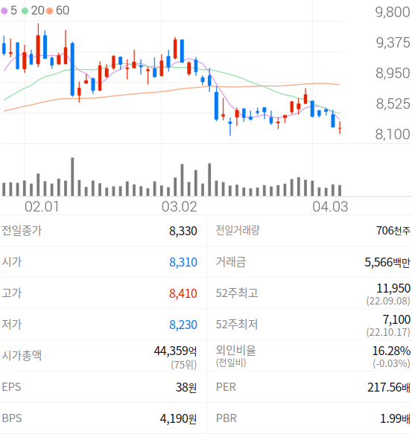The image size is (412, 434).
Task: Click the 52-week low value 7,100
Action: click(x=397, y=319)
